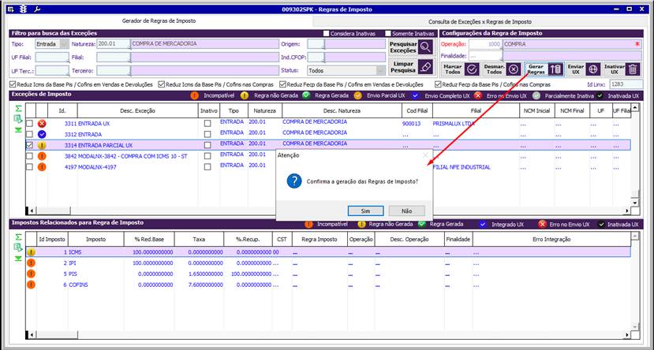Screen dimensions: 654x350
Task: Click the orange status icon of COFINS row
Action: pyautogui.click(x=32, y=285)
